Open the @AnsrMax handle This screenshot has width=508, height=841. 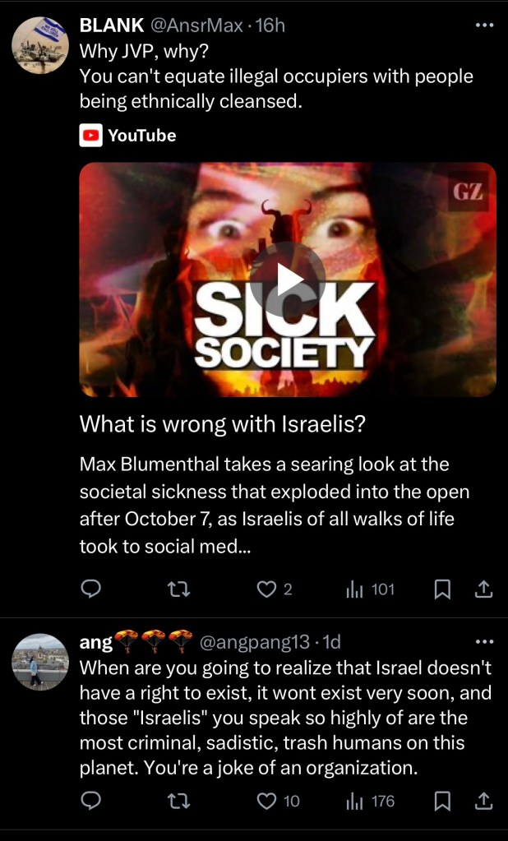click(200, 25)
